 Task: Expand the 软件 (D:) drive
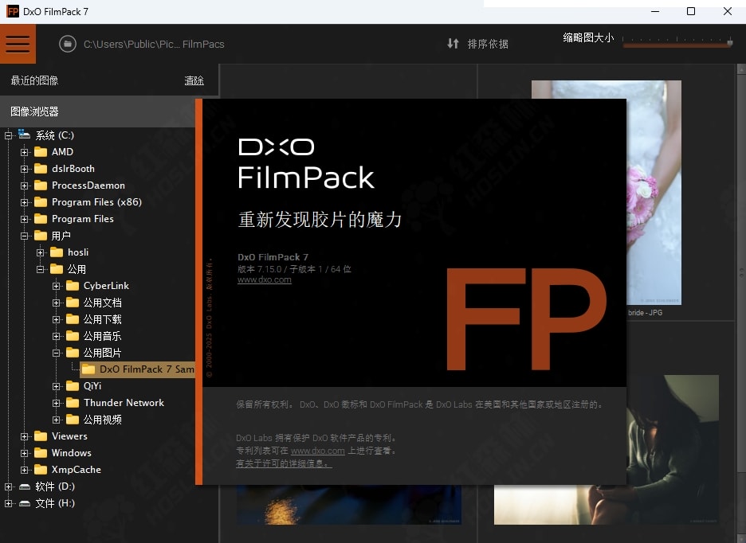9,486
